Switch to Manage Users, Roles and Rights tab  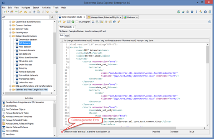point(105,17)
